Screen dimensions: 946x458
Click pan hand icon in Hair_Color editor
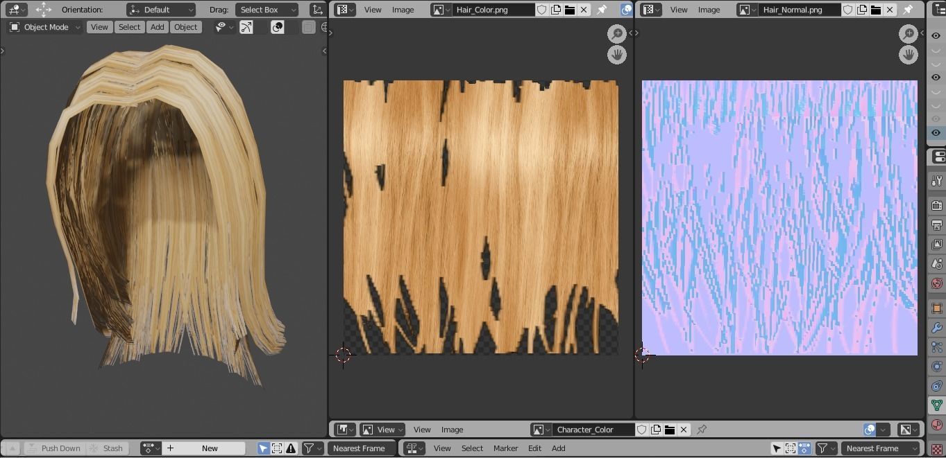point(617,55)
